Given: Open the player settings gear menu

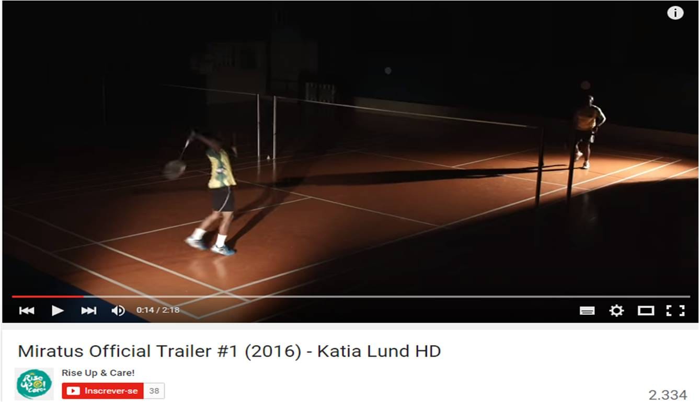Looking at the screenshot, I should point(616,311).
